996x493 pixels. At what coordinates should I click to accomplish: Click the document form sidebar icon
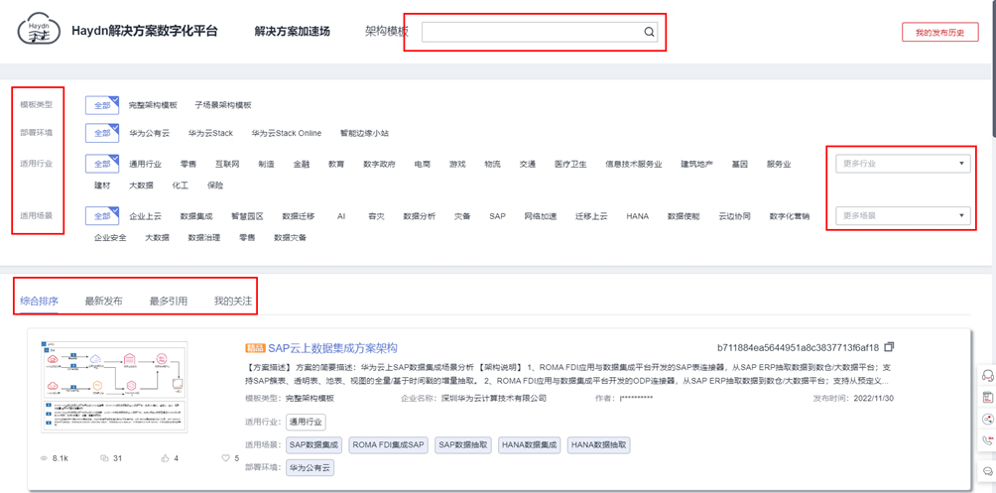tap(987, 398)
